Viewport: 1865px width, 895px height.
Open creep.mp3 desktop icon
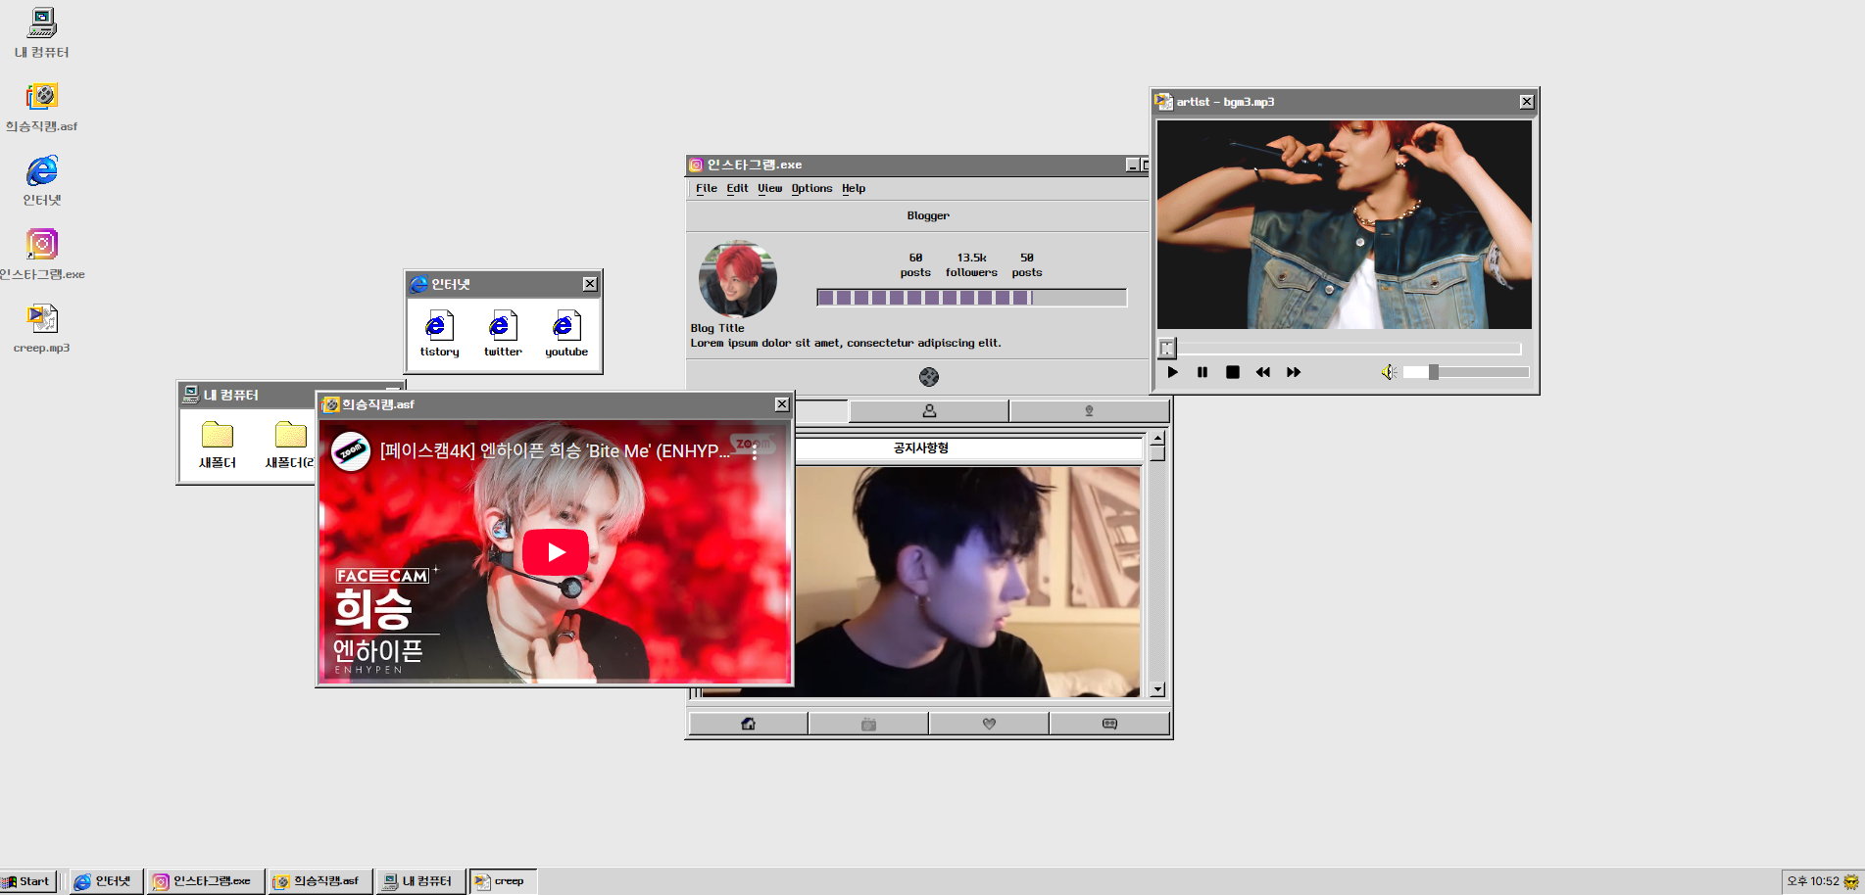point(41,328)
